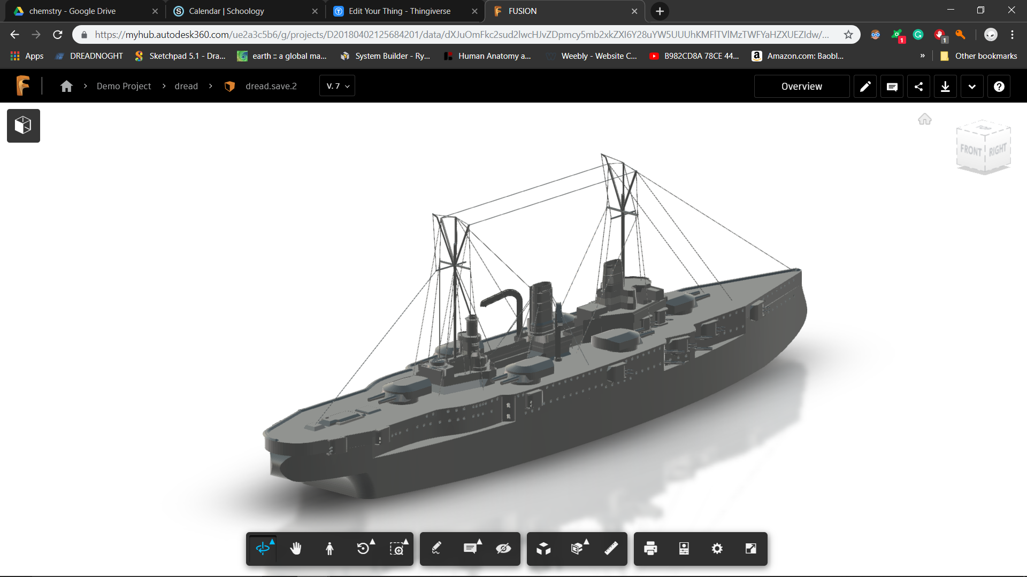The height and width of the screenshot is (577, 1027).
Task: Click the edit pencil icon in header
Action: (x=865, y=86)
